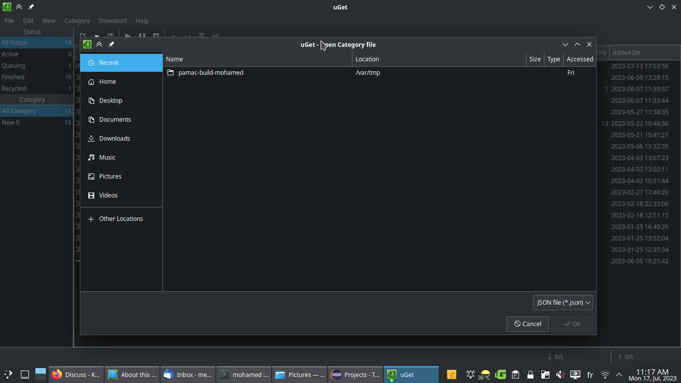Open the View menu in uGet
This screenshot has height=383, width=681.
pos(49,21)
